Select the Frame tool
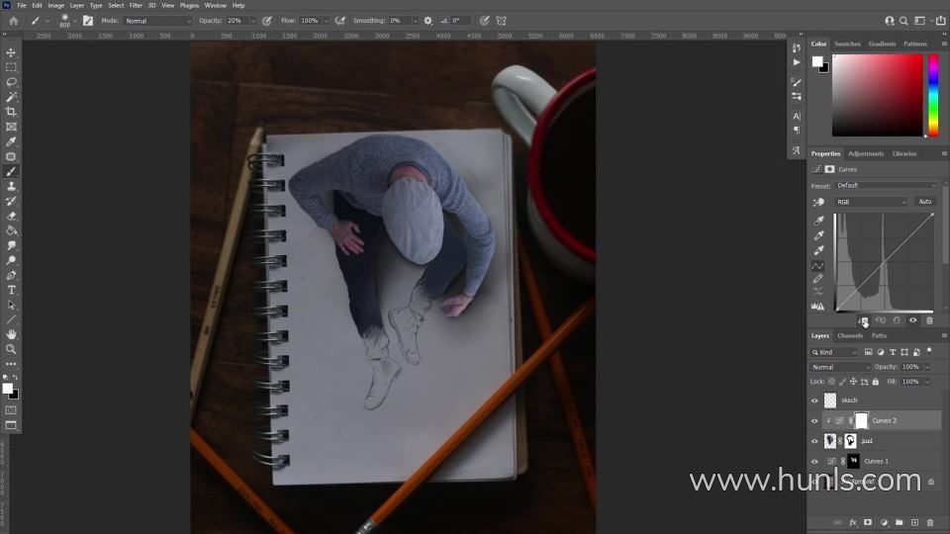The height and width of the screenshot is (534, 950). tap(11, 127)
